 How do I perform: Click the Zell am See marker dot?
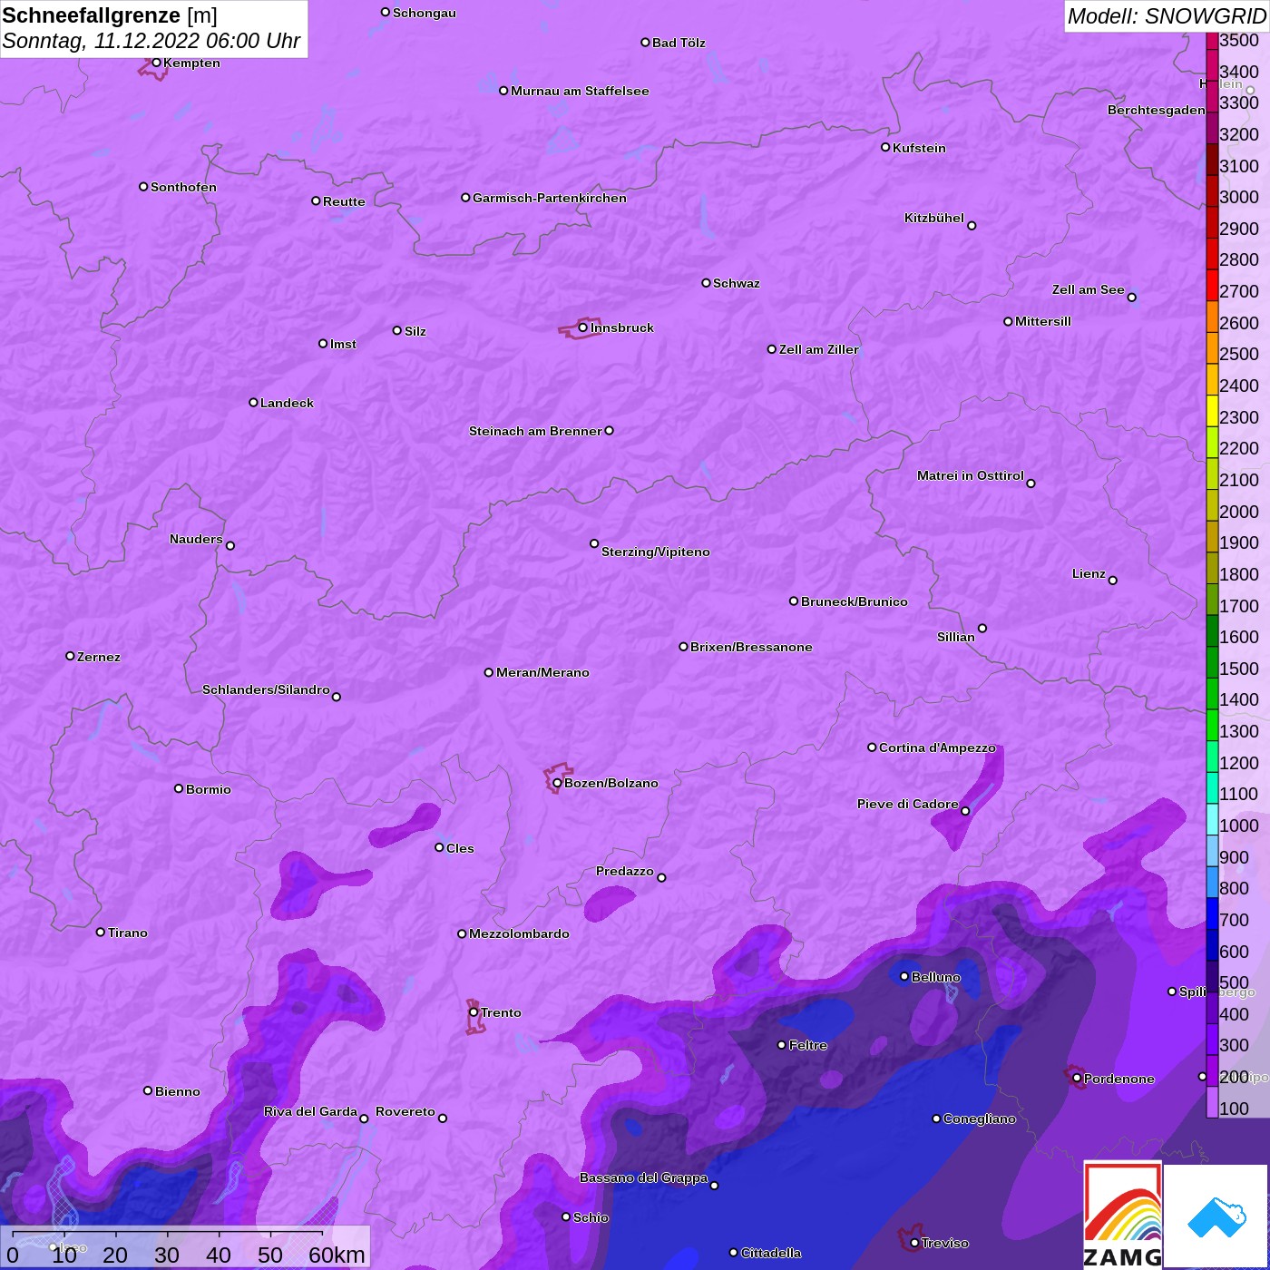(1131, 298)
